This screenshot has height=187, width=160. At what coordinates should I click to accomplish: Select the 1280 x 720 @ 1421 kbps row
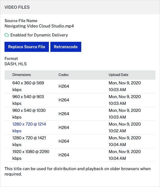tap(80, 141)
